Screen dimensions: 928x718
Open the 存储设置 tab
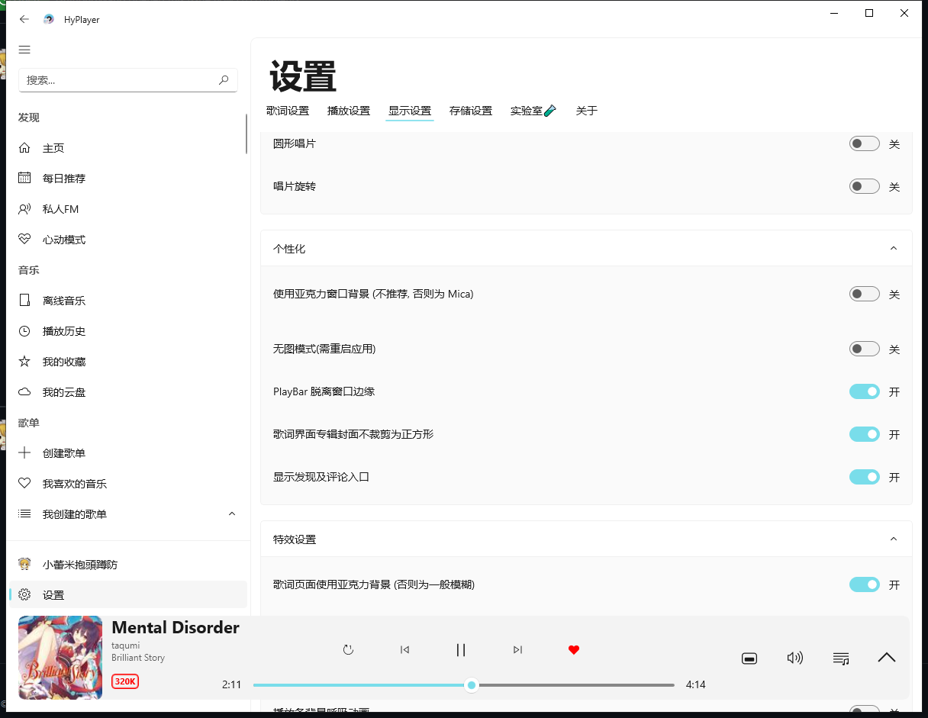pyautogui.click(x=471, y=111)
